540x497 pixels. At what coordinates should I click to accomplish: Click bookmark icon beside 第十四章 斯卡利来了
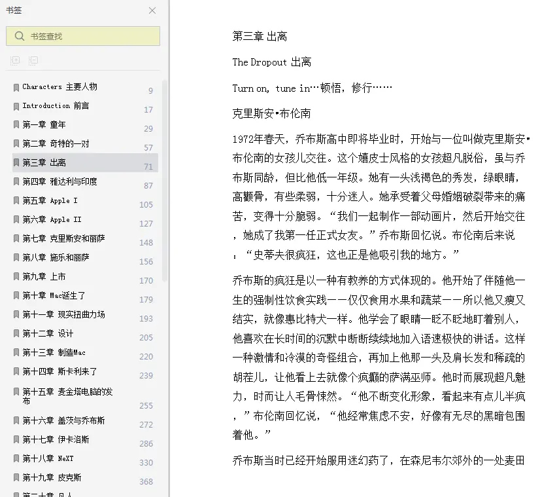pos(16,371)
